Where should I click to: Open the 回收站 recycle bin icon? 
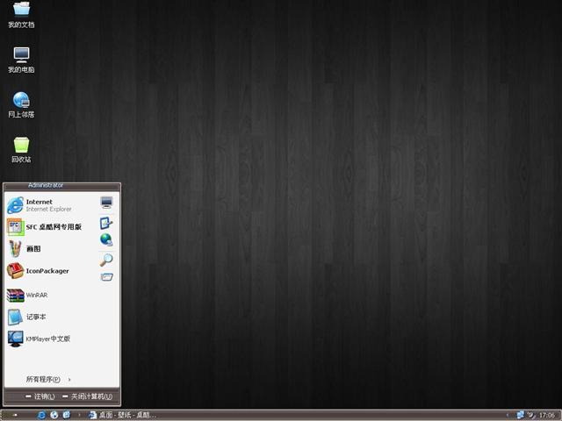pyautogui.click(x=21, y=150)
